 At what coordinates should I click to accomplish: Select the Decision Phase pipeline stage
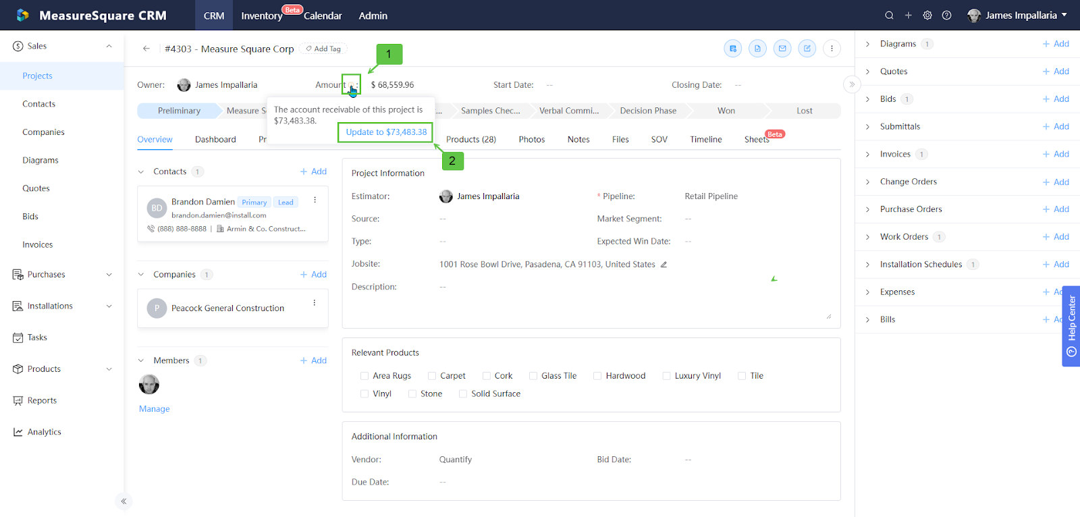pos(648,111)
